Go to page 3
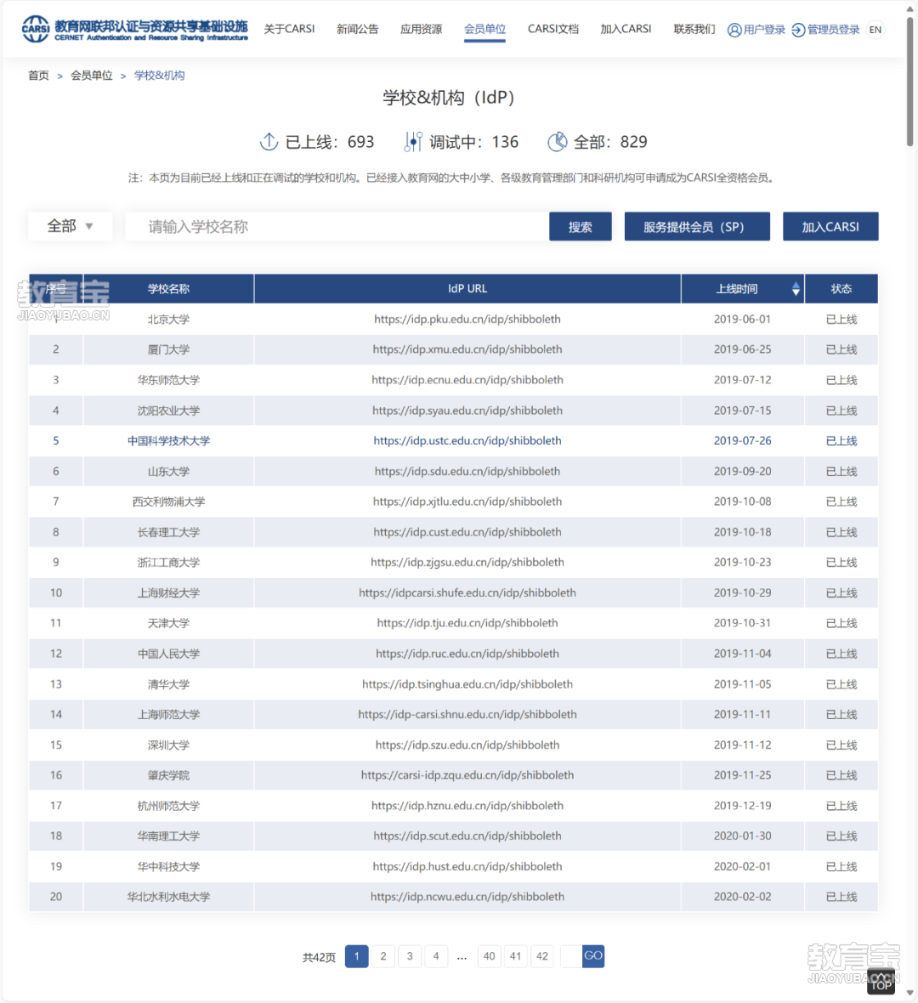This screenshot has width=918, height=1003. click(410, 956)
